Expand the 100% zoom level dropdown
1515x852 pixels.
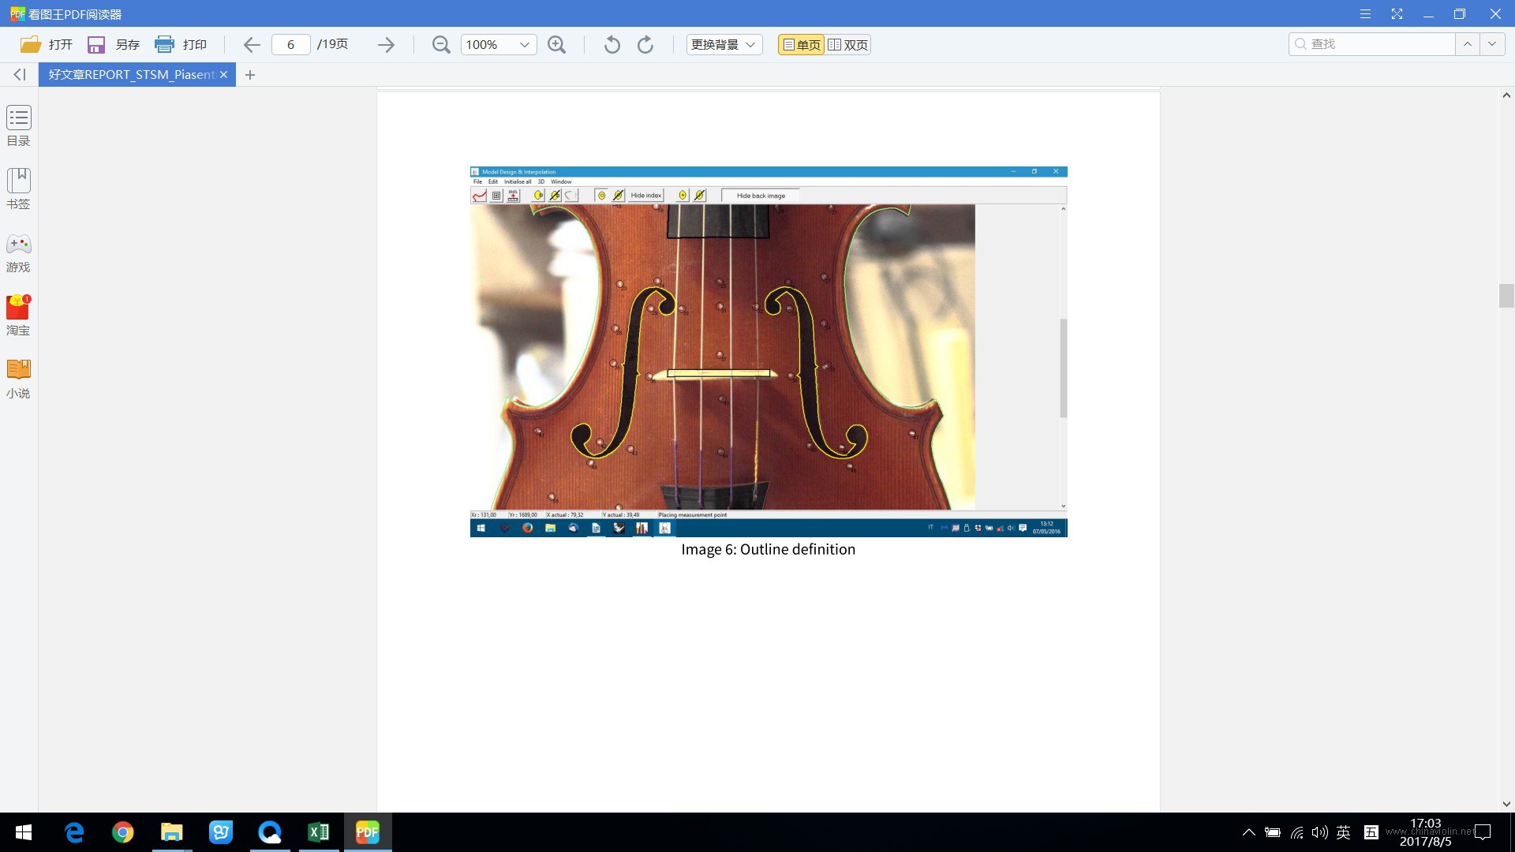(525, 45)
